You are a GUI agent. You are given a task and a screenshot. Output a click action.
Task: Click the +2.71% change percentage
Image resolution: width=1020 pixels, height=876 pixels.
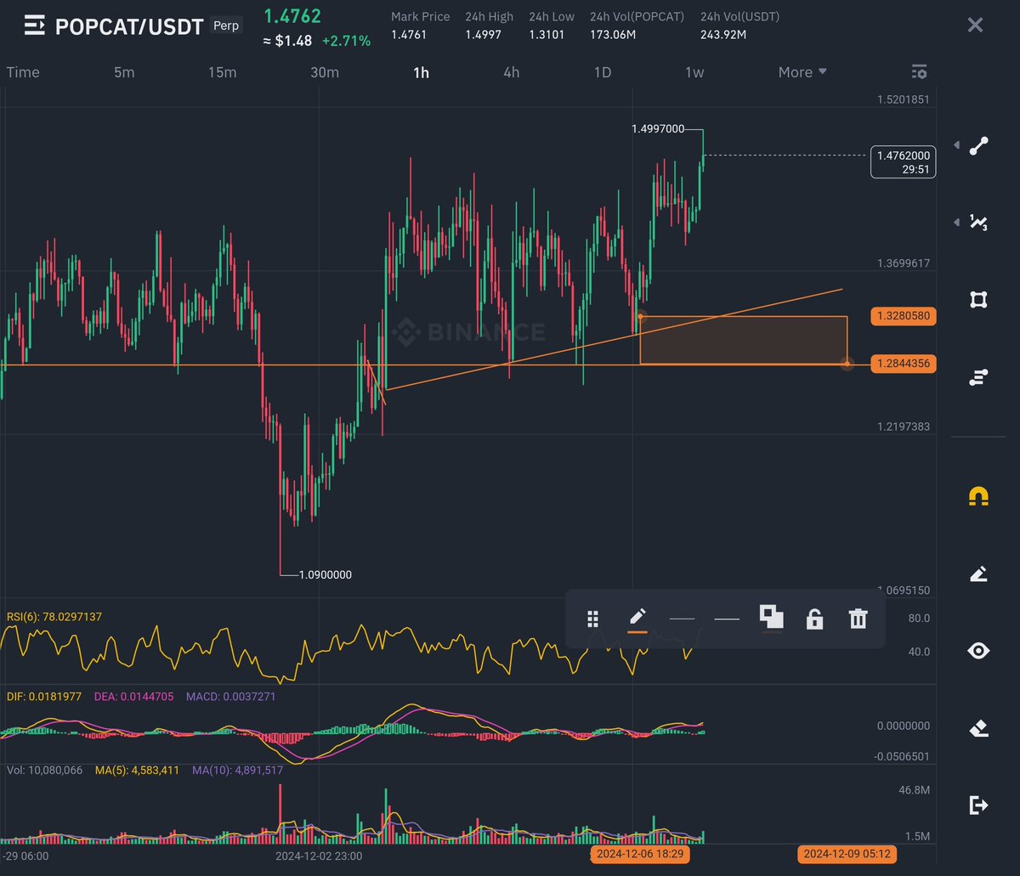pyautogui.click(x=345, y=41)
